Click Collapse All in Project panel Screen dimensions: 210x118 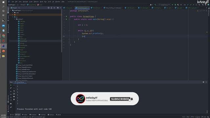(x=54, y=8)
